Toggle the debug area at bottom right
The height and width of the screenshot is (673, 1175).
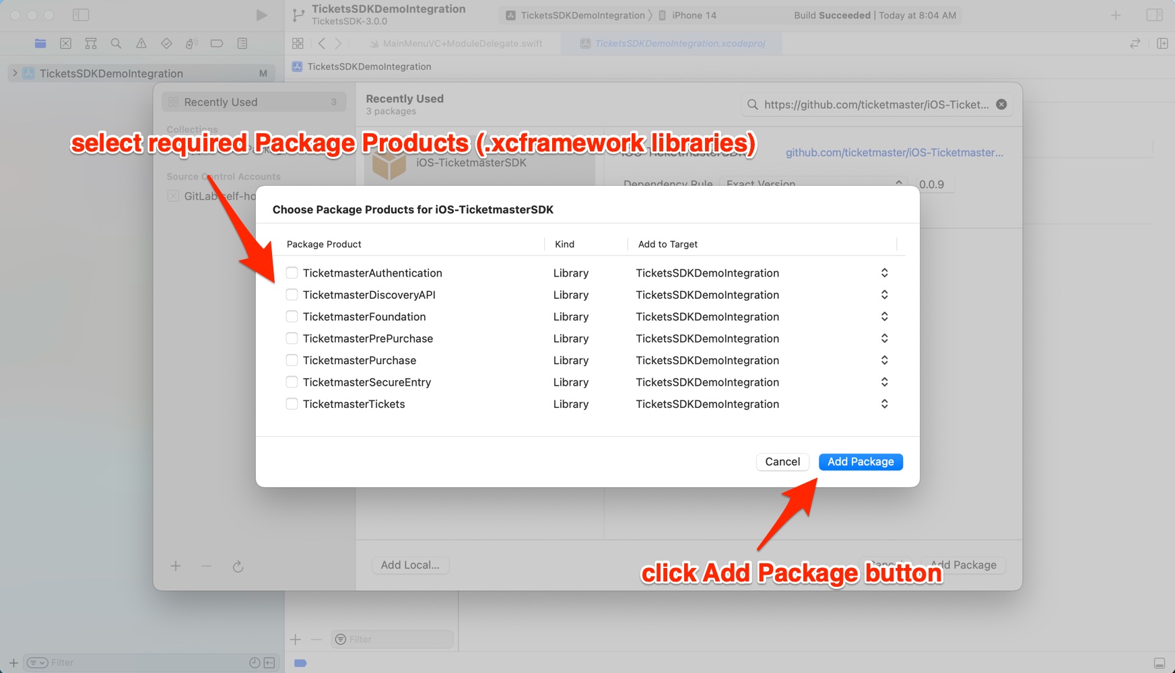1159,663
